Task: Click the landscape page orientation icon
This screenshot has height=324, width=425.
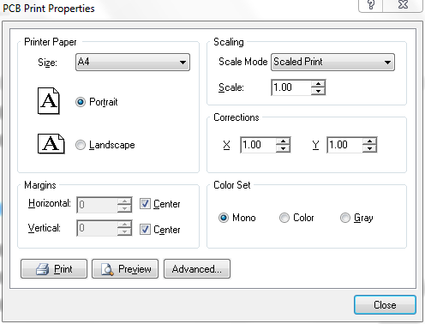Action: coord(51,144)
